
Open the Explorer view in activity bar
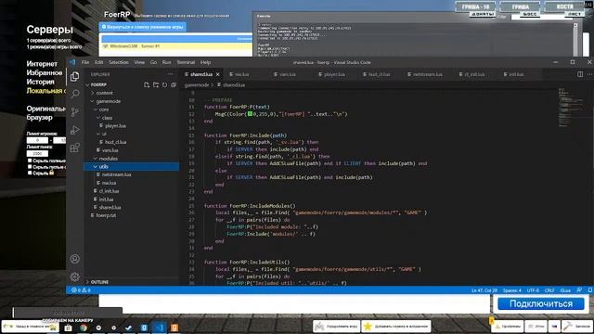[74, 76]
